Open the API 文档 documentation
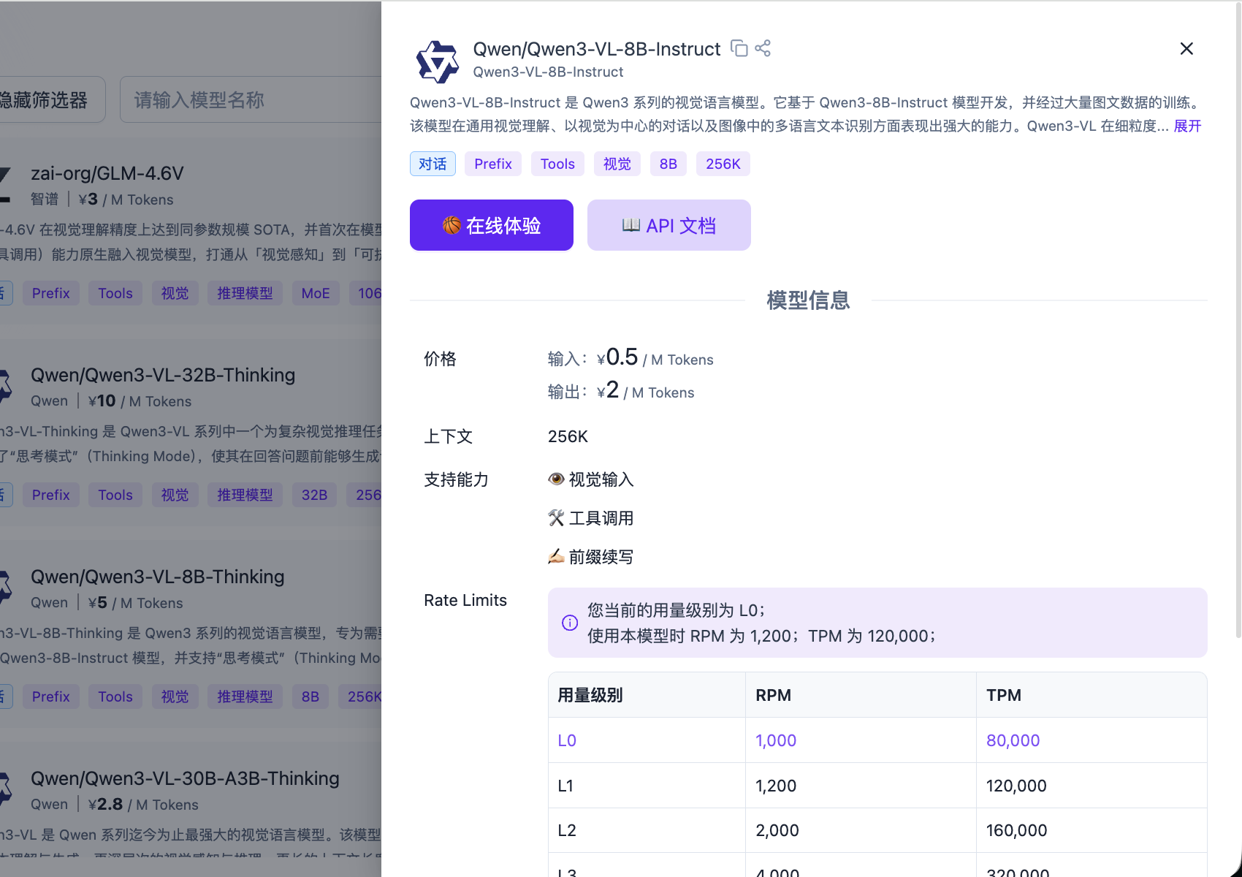 click(668, 225)
